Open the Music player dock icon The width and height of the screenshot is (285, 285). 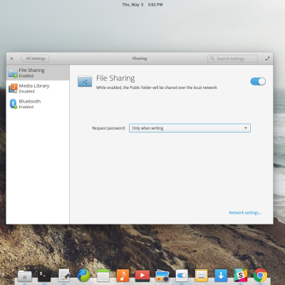(x=123, y=276)
